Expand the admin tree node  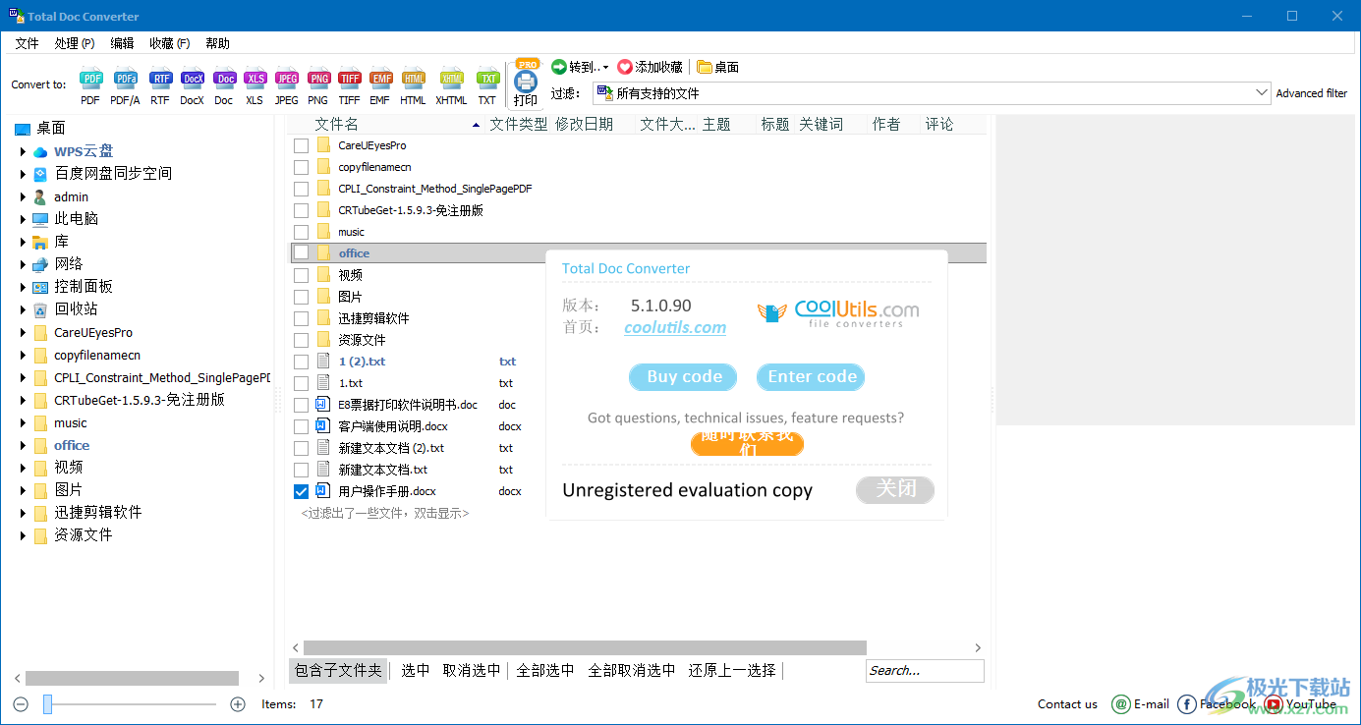(23, 196)
